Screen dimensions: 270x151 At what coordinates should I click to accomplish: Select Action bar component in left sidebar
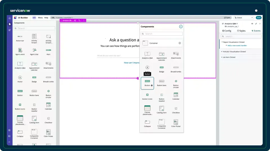(x=20, y=38)
